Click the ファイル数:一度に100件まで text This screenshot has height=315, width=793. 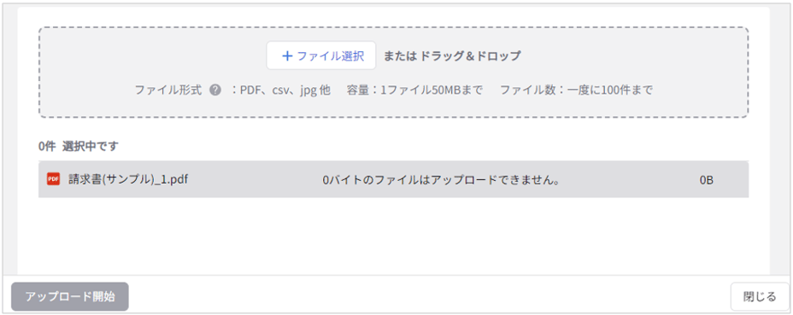point(576,90)
